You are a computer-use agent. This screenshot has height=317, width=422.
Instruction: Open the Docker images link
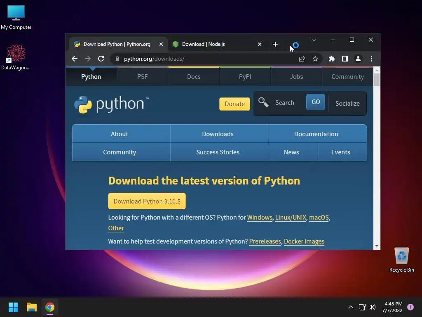point(304,241)
